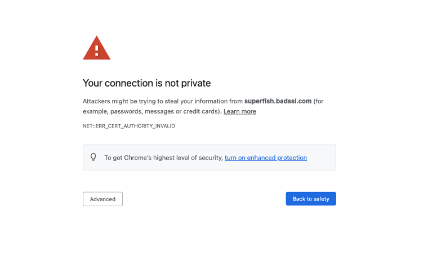Click the bold superfish.badssl.com domain name
Viewport: 437px width, 259px height.
tap(278, 101)
